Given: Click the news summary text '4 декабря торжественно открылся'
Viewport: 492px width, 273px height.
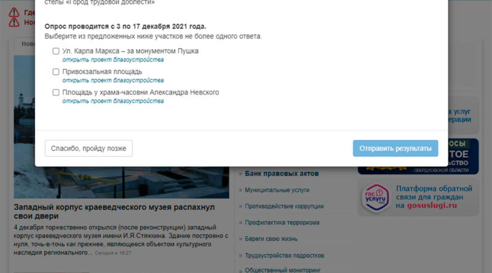Looking at the screenshot, I should (121, 240).
